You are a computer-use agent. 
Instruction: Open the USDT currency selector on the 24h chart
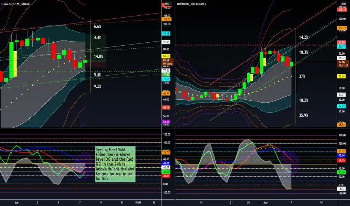343,4
